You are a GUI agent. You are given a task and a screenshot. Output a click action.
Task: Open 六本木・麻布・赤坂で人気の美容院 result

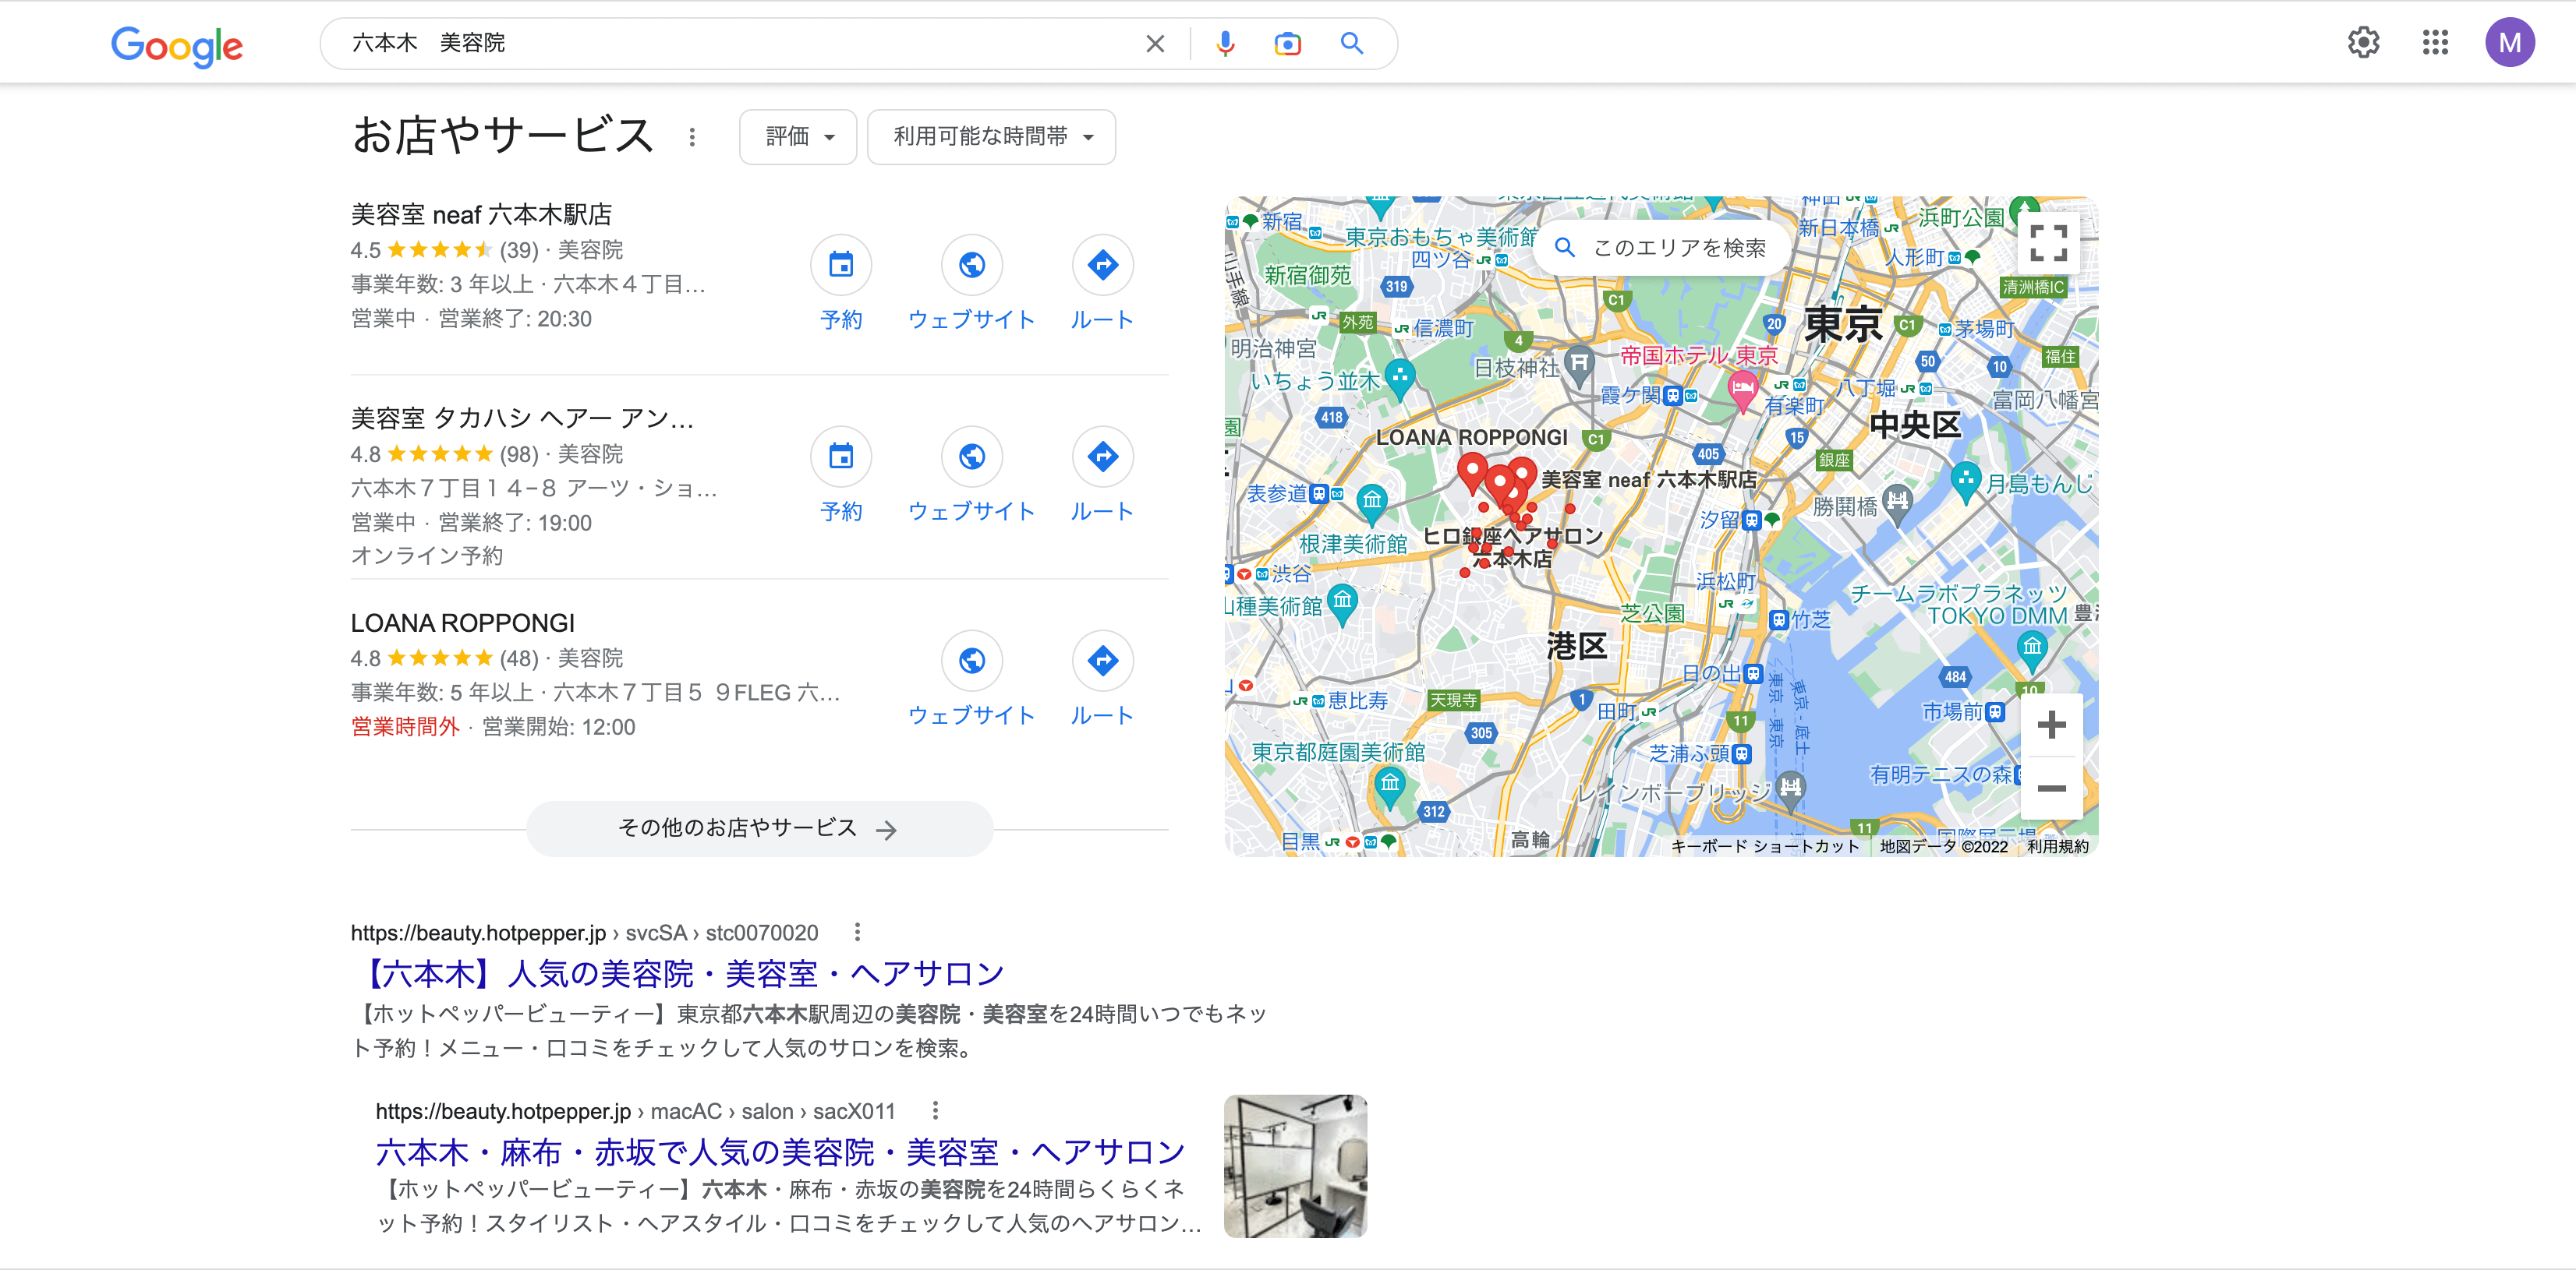(x=780, y=1152)
